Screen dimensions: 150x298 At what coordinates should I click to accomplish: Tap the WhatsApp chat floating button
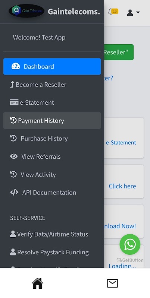pyautogui.click(x=130, y=244)
